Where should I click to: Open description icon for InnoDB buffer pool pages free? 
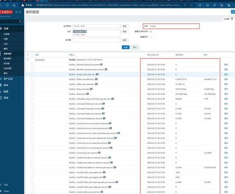[x=104, y=172]
